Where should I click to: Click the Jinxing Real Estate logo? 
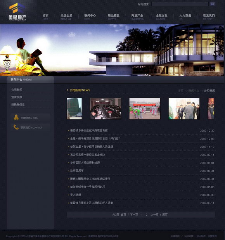click(x=17, y=12)
